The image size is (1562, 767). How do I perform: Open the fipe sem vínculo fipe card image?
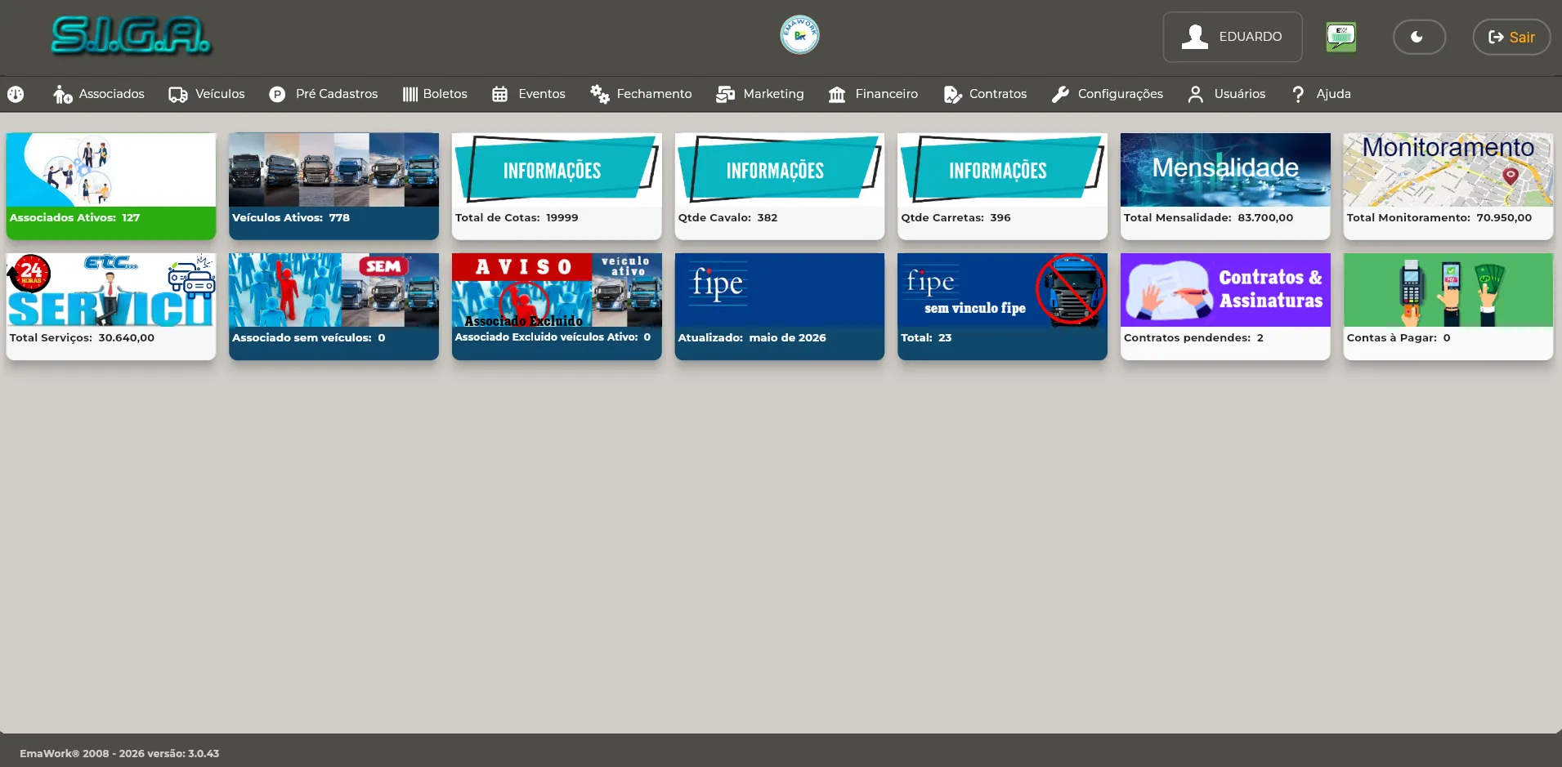pos(1002,290)
